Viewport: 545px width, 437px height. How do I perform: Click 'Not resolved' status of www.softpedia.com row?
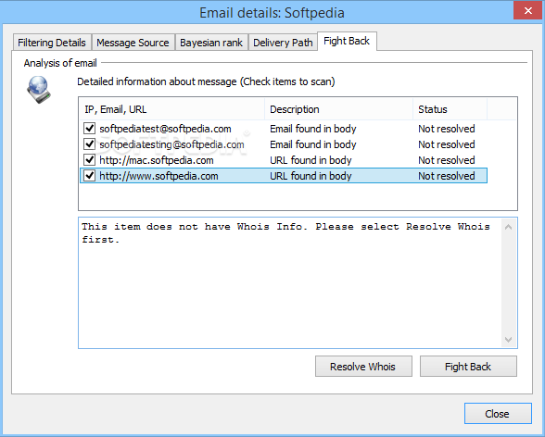click(x=447, y=176)
